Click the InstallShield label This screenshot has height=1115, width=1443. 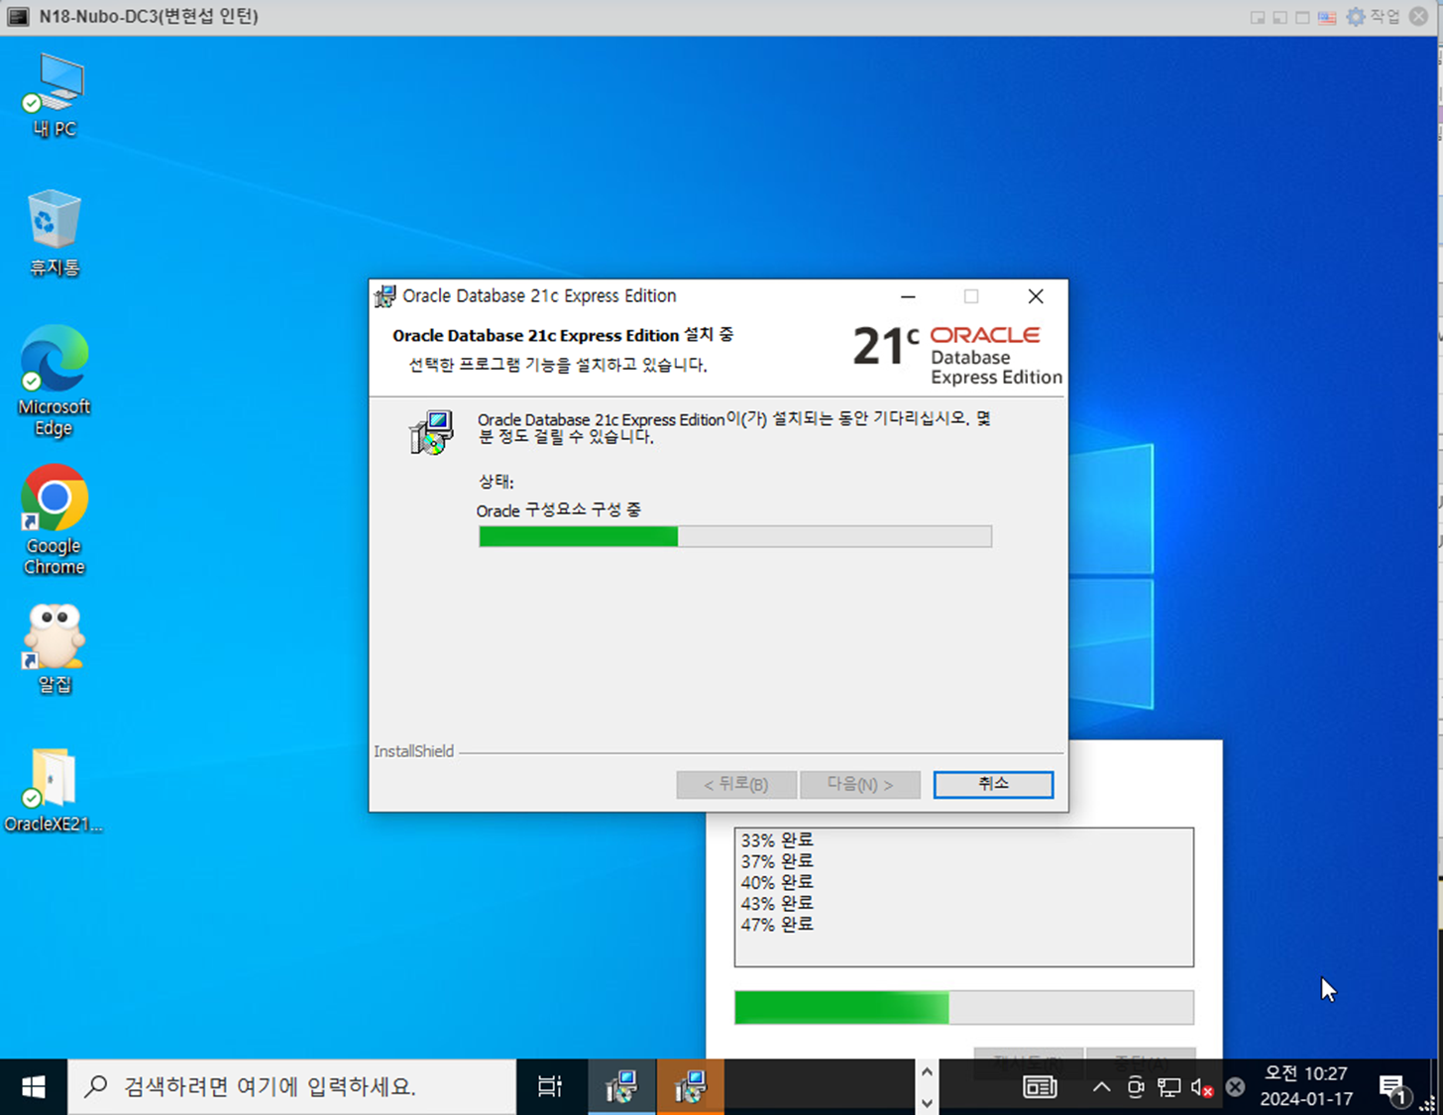413,751
